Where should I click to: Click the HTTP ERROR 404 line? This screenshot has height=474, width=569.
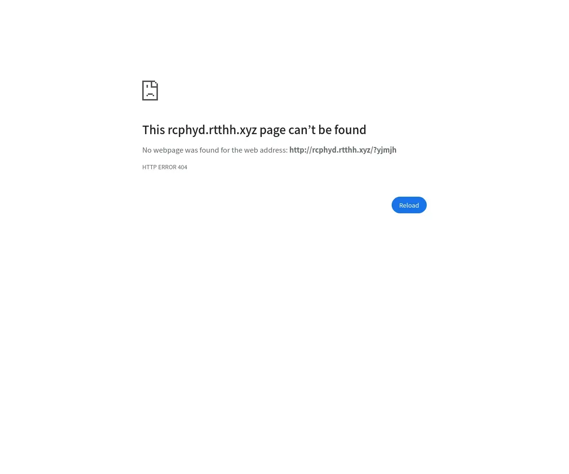[165, 167]
